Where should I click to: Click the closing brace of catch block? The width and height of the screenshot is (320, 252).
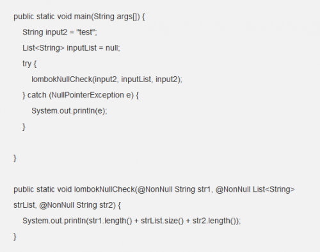[24, 127]
